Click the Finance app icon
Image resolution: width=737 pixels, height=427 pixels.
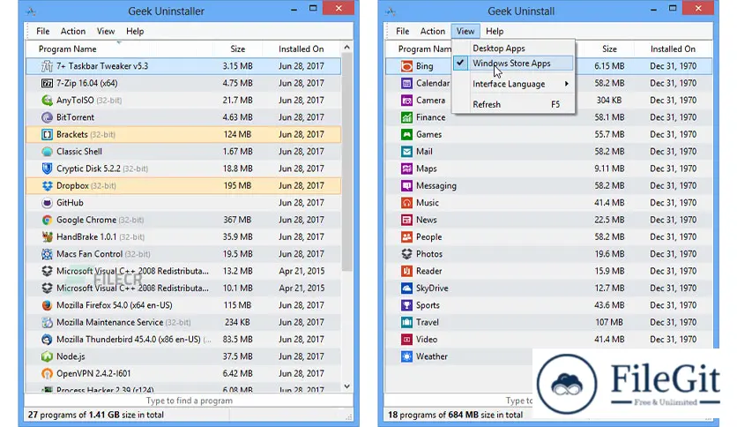click(x=406, y=117)
